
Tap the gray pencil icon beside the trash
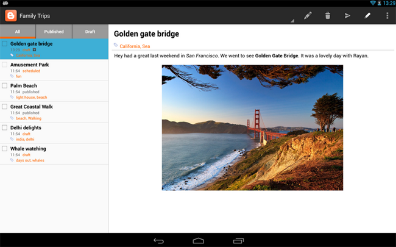click(308, 16)
